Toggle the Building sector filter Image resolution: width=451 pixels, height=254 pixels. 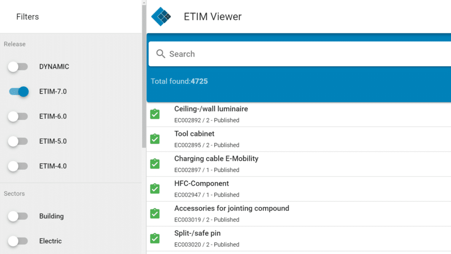point(18,216)
